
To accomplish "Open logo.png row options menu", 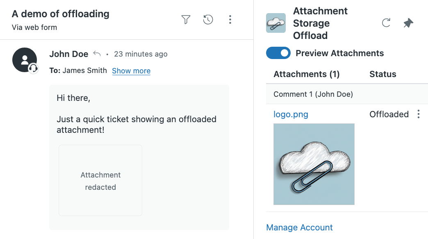I will (x=419, y=114).
